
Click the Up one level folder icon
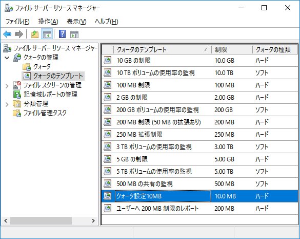[x=35, y=34]
